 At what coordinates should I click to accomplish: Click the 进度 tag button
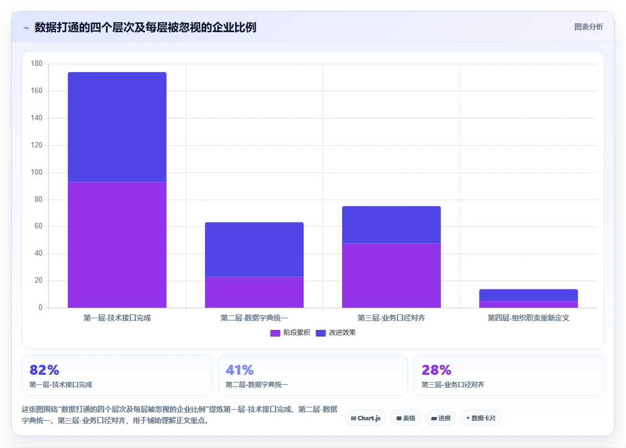coord(441,418)
